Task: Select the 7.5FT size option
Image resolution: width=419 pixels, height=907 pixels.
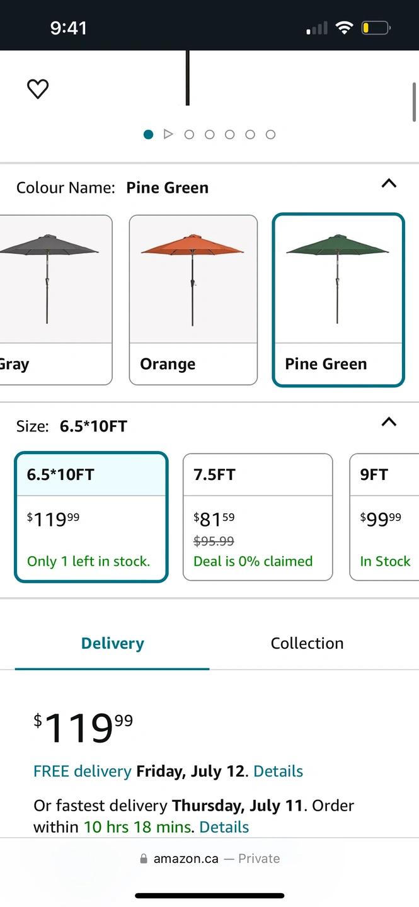Action: [x=257, y=516]
